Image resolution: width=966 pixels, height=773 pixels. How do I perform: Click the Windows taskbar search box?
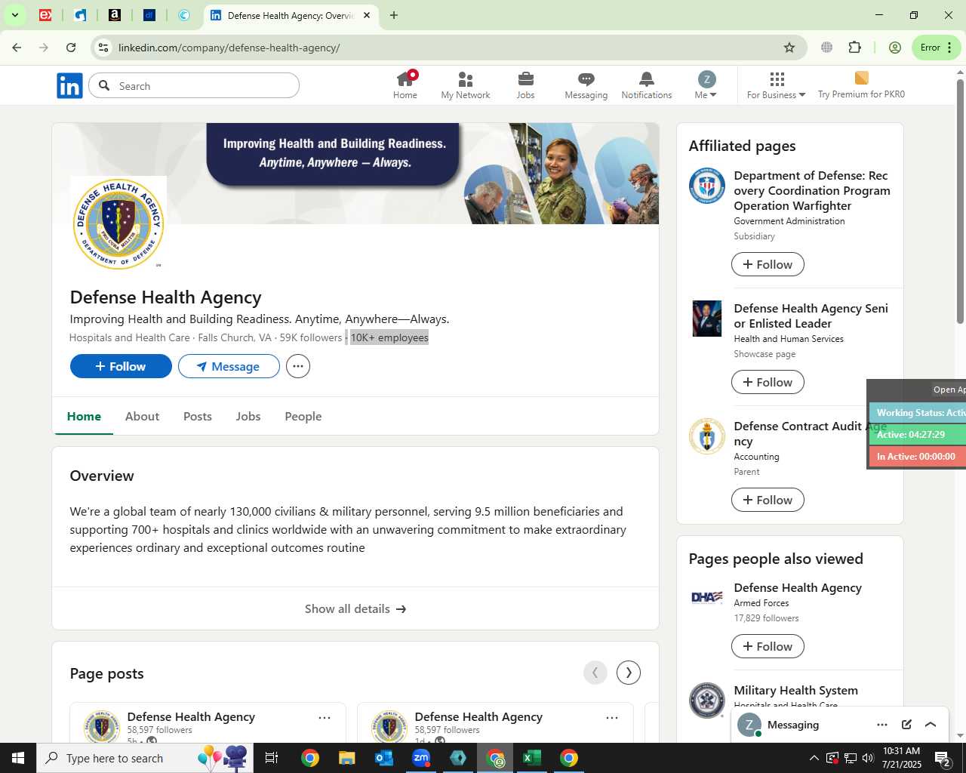point(146,758)
